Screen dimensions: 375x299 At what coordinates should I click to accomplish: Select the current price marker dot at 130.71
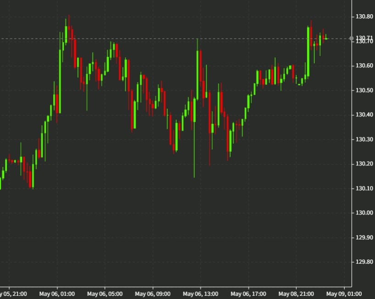[x=351, y=38]
